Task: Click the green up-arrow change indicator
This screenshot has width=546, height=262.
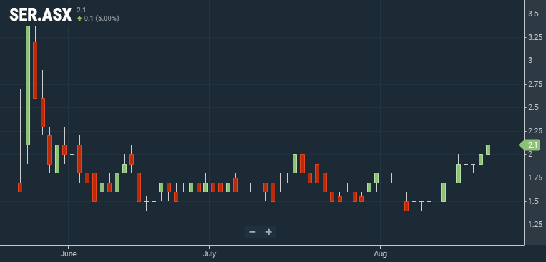Action: click(80, 19)
